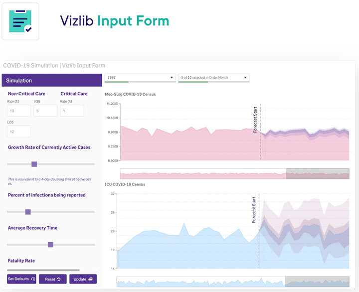This screenshot has height=292, width=359.
Task: Click the Forecast Start marker in ICU chart
Action: (254, 210)
